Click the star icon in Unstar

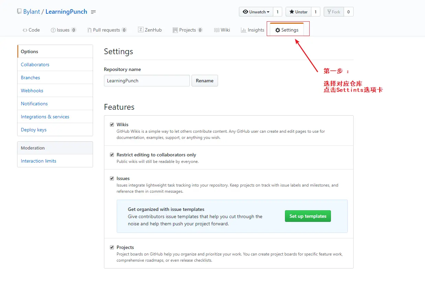(291, 12)
